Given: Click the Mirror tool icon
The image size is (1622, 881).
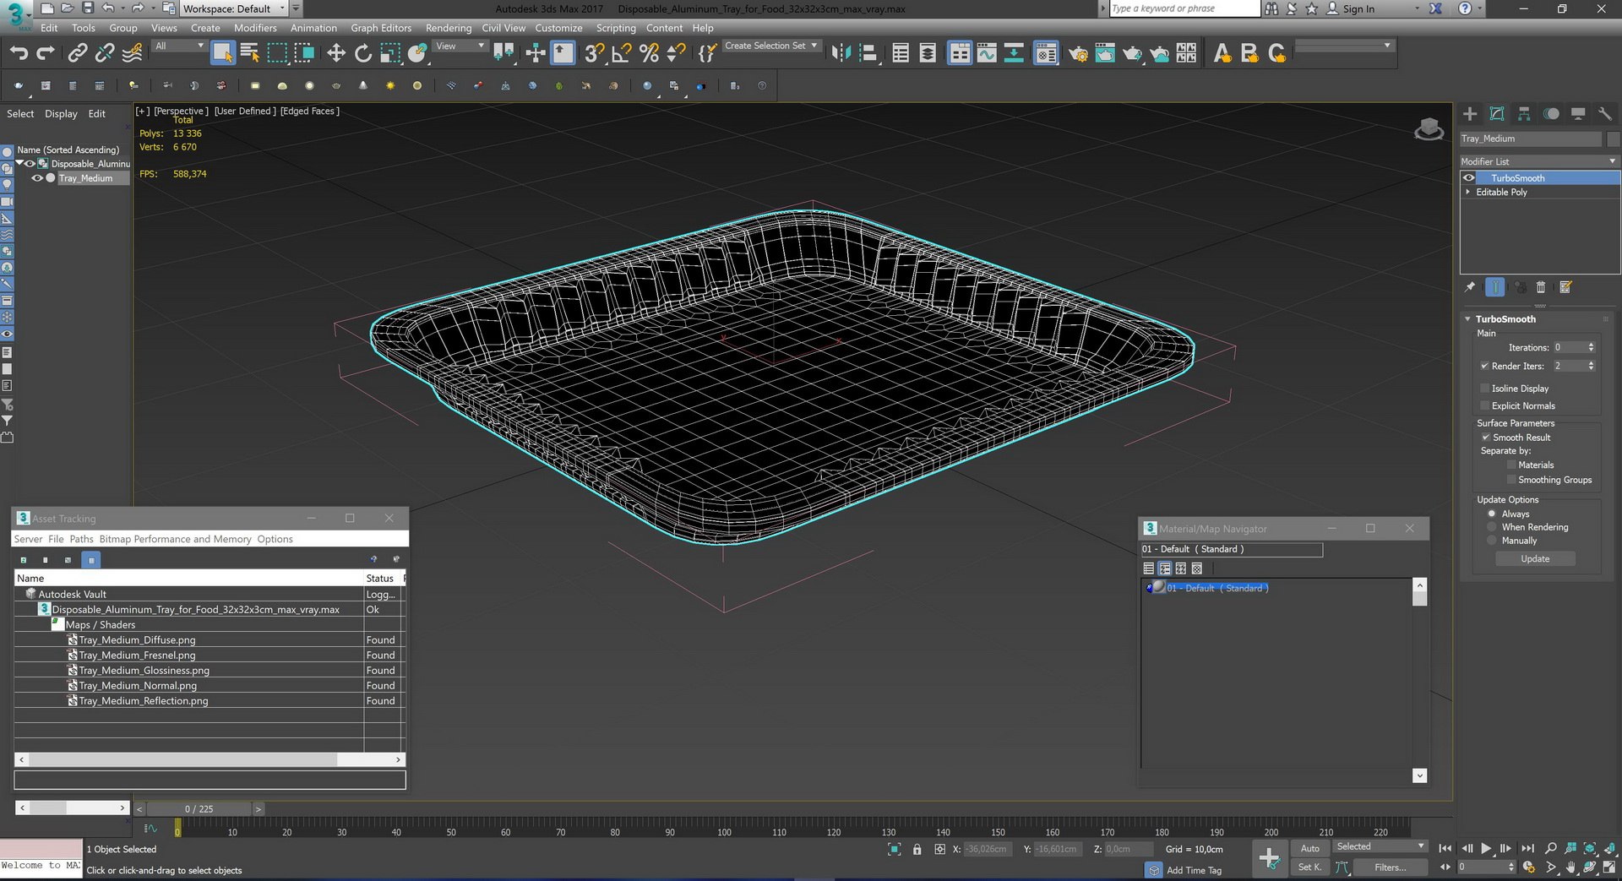Looking at the screenshot, I should click(841, 54).
